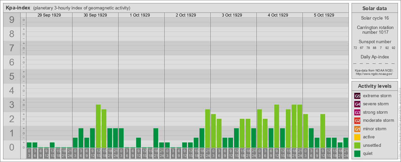Click the 'quiet' legend label
Screen dimensions: 401x162
[368, 153]
